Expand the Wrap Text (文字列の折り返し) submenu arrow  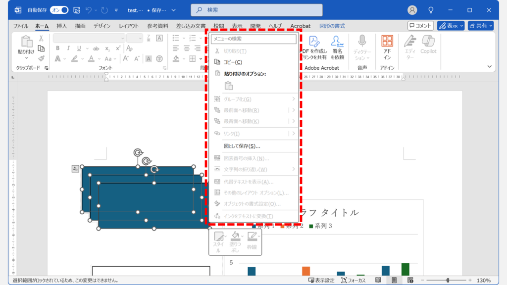293,169
